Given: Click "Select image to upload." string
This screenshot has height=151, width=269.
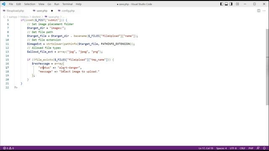Looking at the screenshot, I should (79, 72).
